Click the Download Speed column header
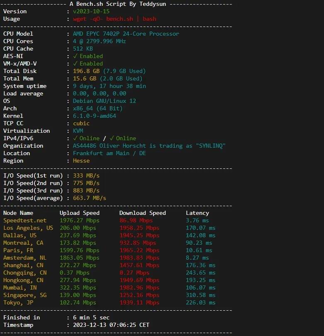The width and height of the screenshot is (324, 336). (x=142, y=213)
